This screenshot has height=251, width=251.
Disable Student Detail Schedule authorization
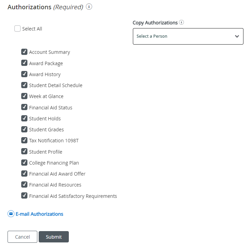point(24,85)
